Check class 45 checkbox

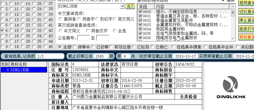coord(45,47)
